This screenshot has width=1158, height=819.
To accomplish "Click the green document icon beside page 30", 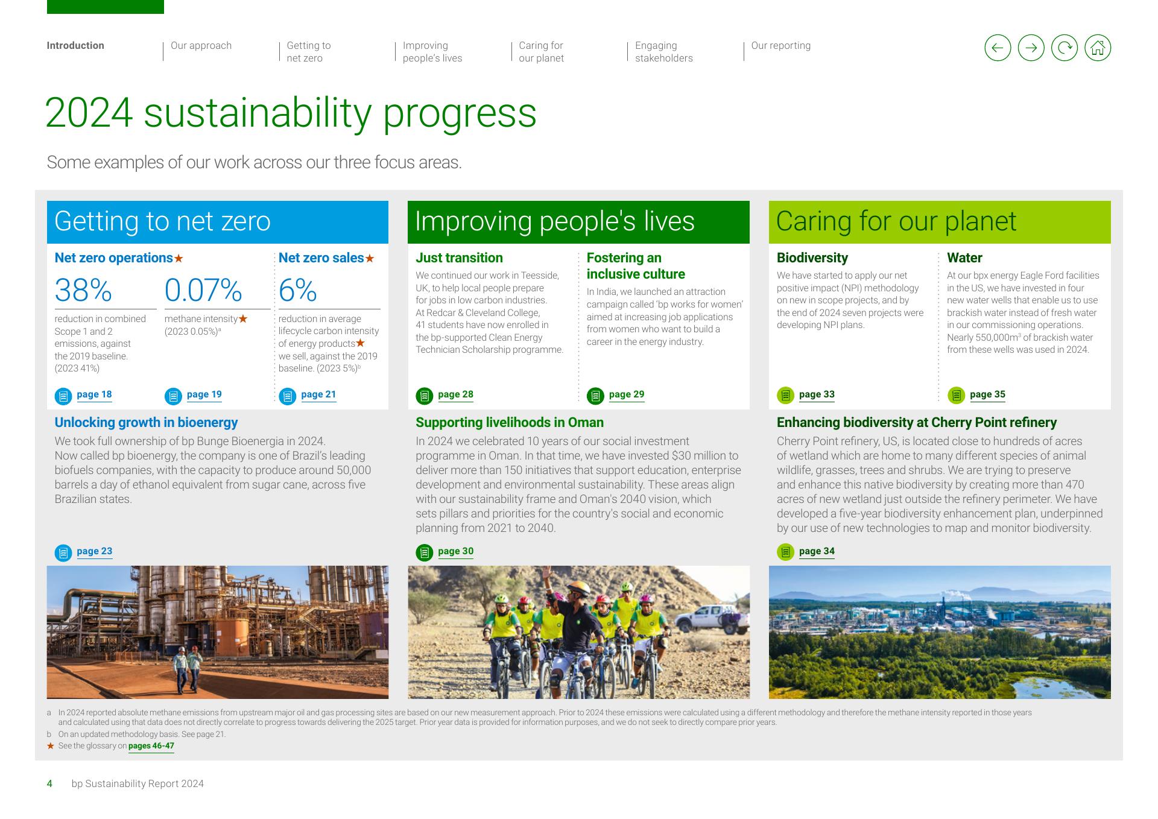I will (424, 552).
